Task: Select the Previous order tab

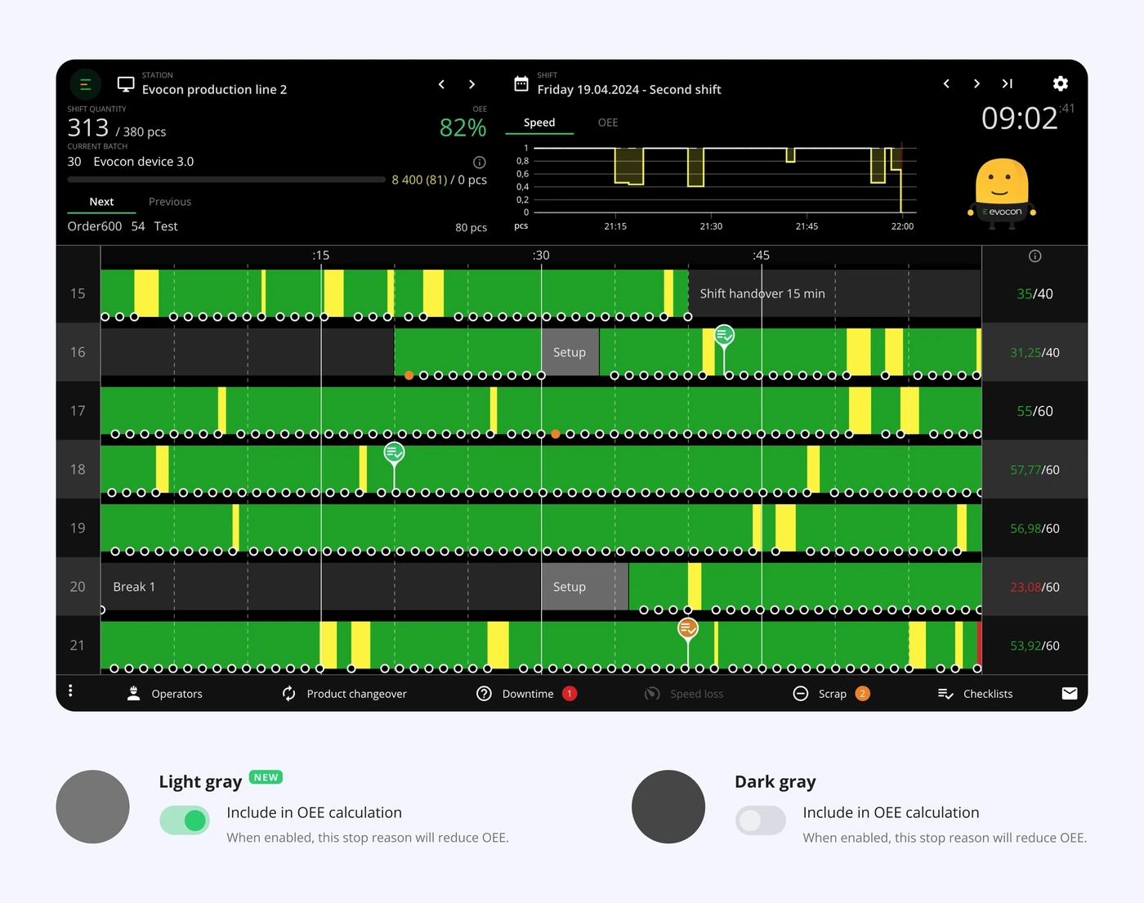Action: click(170, 202)
